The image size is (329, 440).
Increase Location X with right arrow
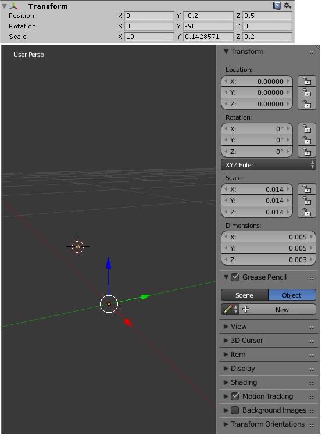288,81
